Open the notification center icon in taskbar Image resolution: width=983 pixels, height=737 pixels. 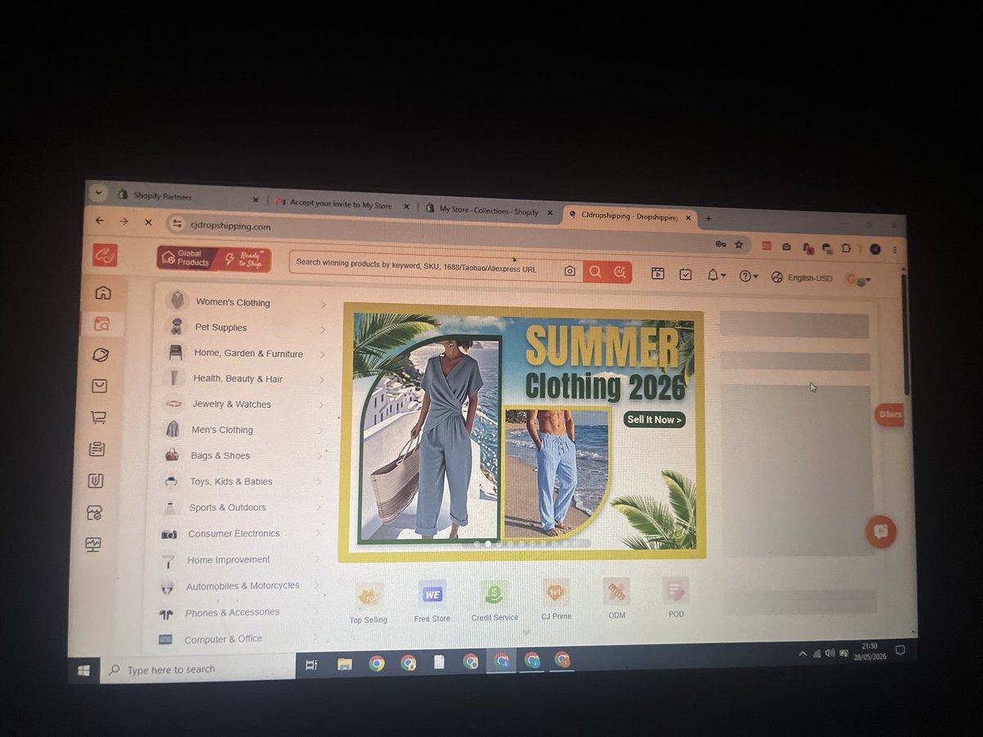[x=899, y=650]
